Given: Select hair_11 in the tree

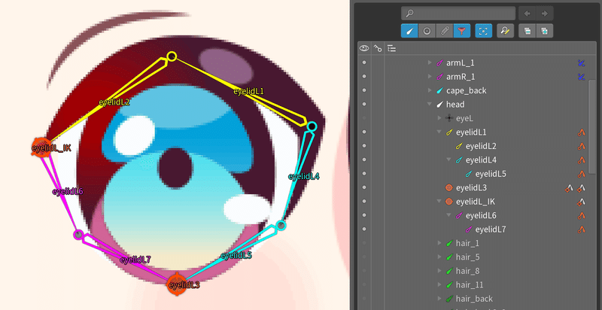Looking at the screenshot, I should (x=470, y=284).
